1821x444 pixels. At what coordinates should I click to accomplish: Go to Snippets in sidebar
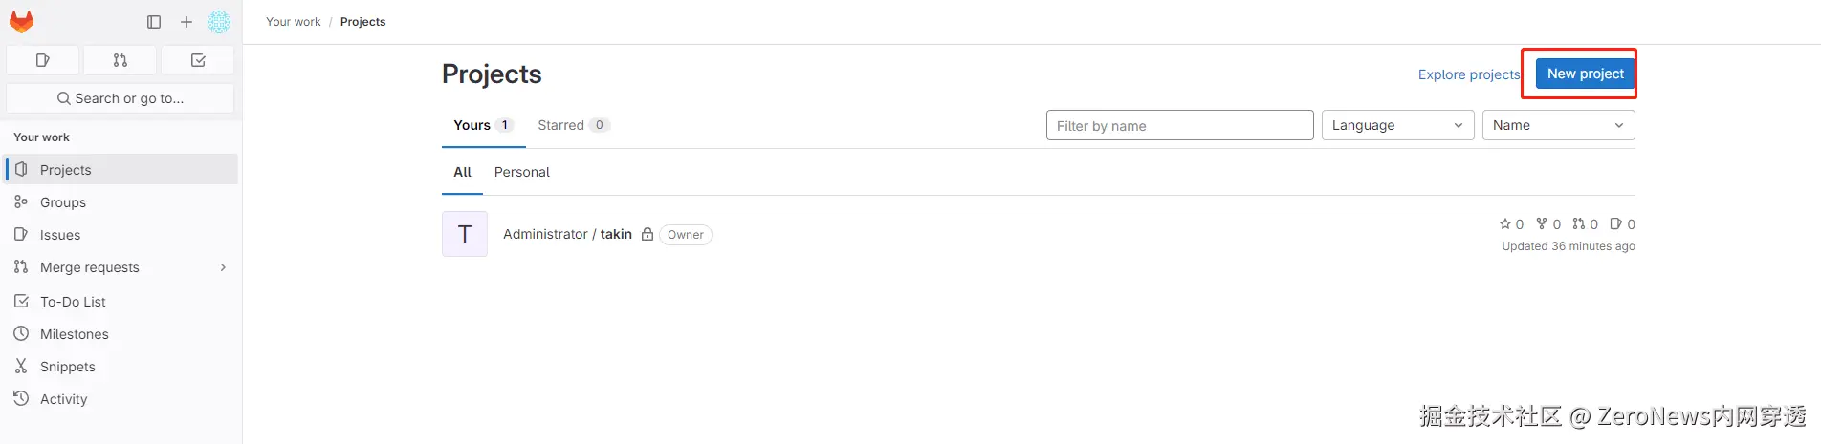[x=67, y=367]
